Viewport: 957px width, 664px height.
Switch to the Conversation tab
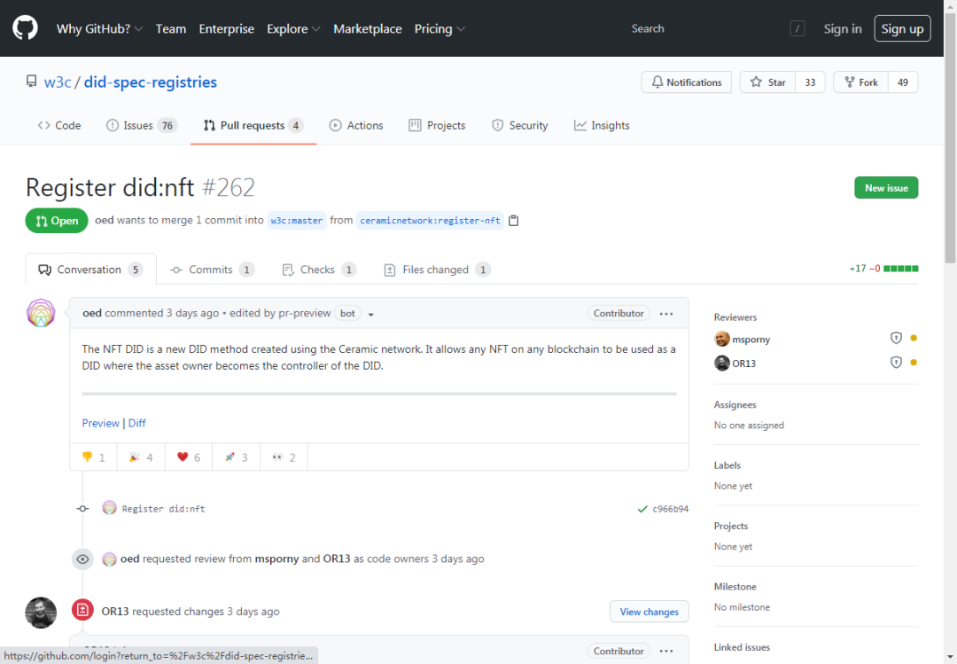(x=90, y=270)
